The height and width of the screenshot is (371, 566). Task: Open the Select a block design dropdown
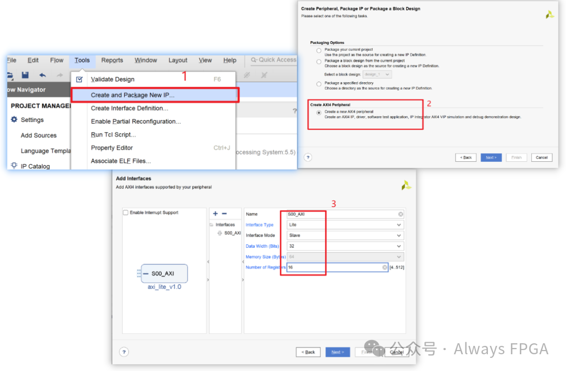click(x=377, y=74)
